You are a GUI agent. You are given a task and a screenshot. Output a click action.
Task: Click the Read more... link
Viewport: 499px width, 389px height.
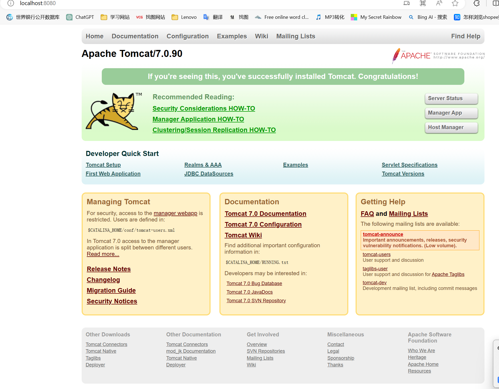click(103, 254)
